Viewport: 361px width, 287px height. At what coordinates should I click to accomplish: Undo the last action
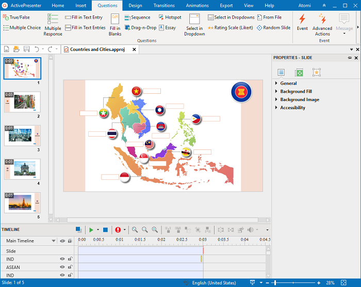(37, 49)
